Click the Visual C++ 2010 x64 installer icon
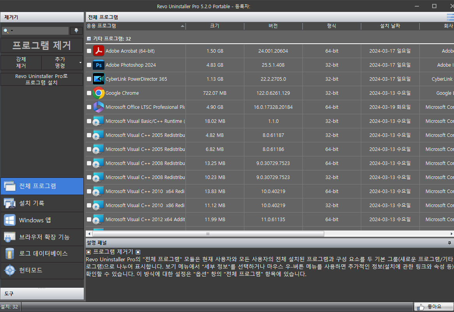 (x=99, y=191)
